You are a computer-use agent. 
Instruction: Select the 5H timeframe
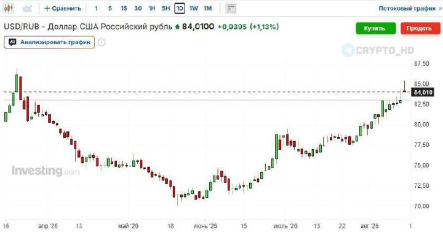point(166,9)
